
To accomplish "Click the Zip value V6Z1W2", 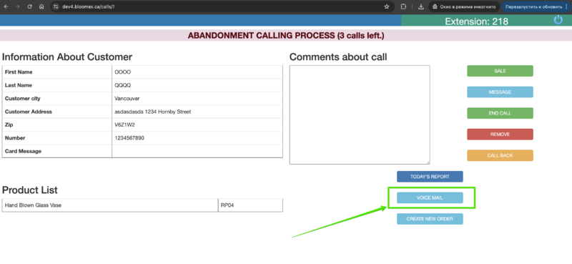I will tap(125, 125).
